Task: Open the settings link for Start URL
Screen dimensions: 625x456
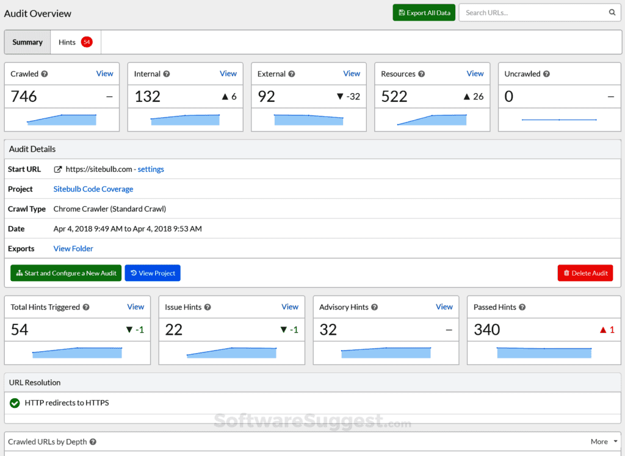Action: coord(151,169)
